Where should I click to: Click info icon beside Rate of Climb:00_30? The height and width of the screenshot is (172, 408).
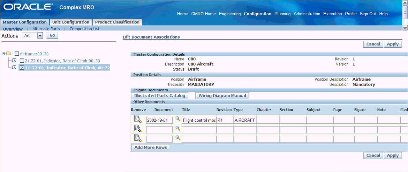point(14,60)
